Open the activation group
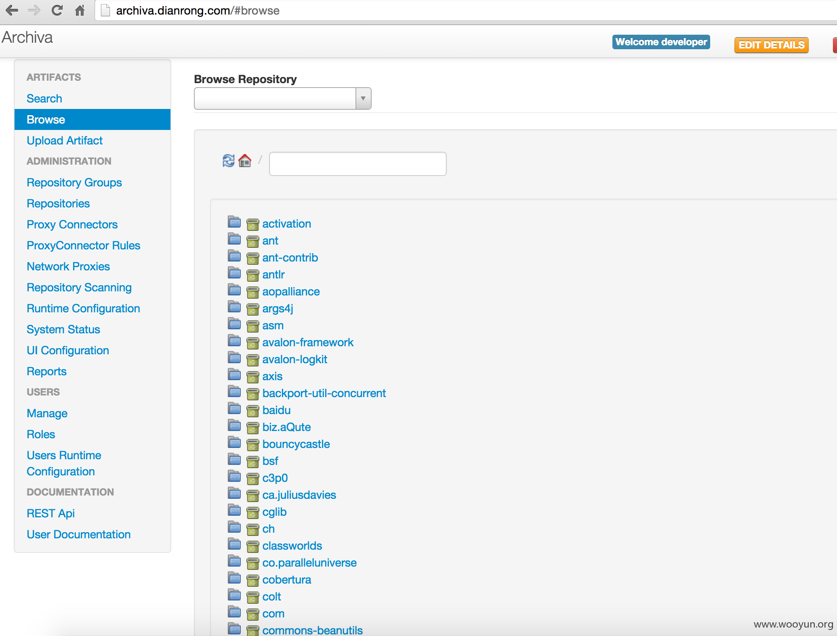The height and width of the screenshot is (636, 837). click(287, 224)
